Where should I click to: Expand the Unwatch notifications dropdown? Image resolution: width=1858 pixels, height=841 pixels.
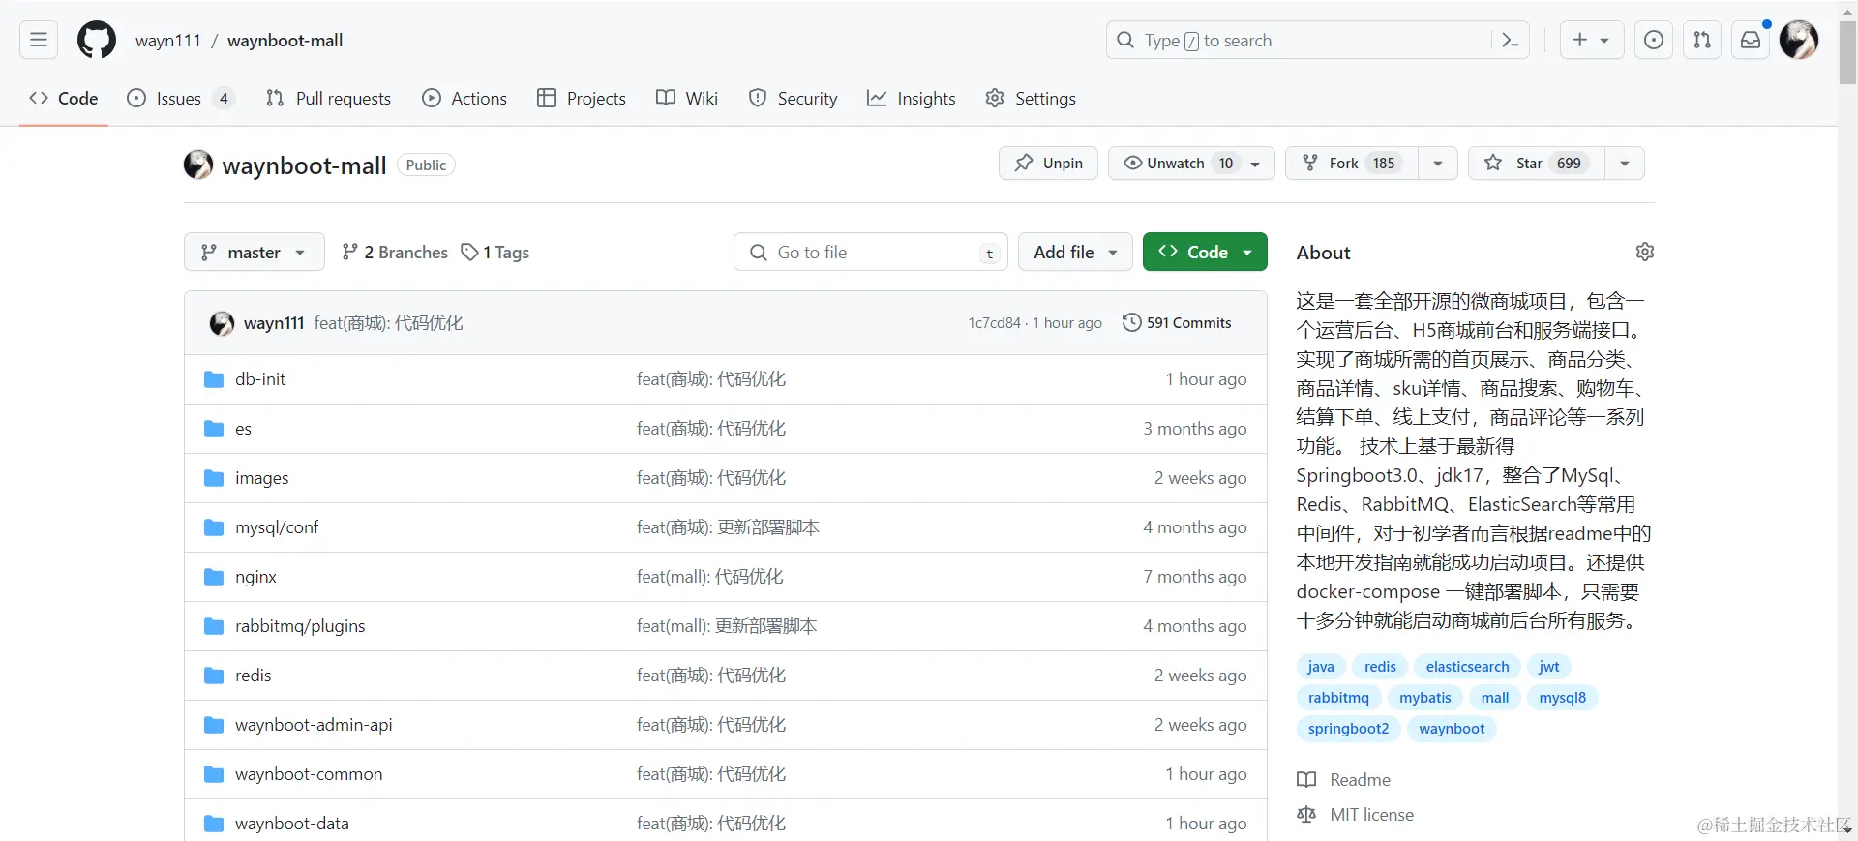click(1191, 164)
